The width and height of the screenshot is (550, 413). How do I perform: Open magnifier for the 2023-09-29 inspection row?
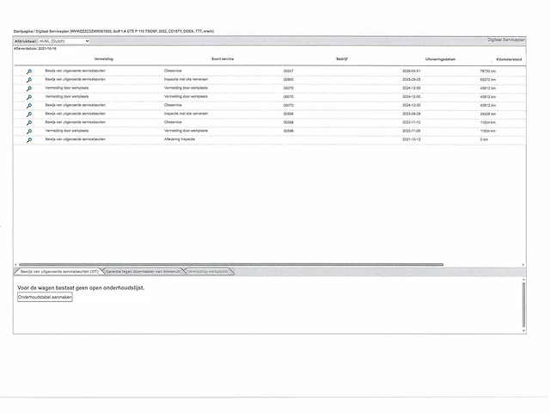click(x=29, y=114)
